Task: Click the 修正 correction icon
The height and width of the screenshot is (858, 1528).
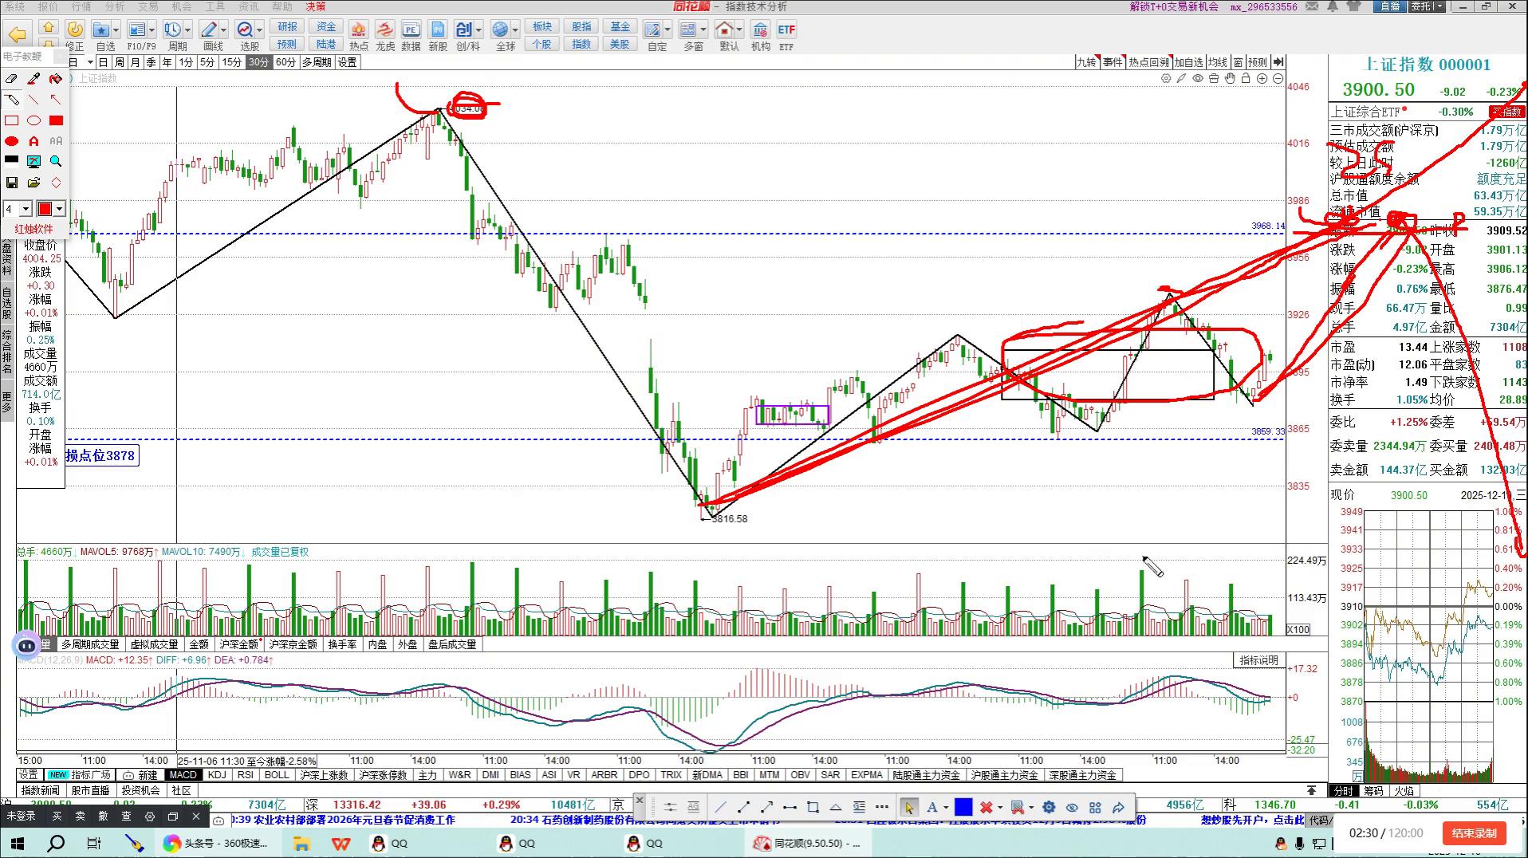Action: [x=75, y=36]
